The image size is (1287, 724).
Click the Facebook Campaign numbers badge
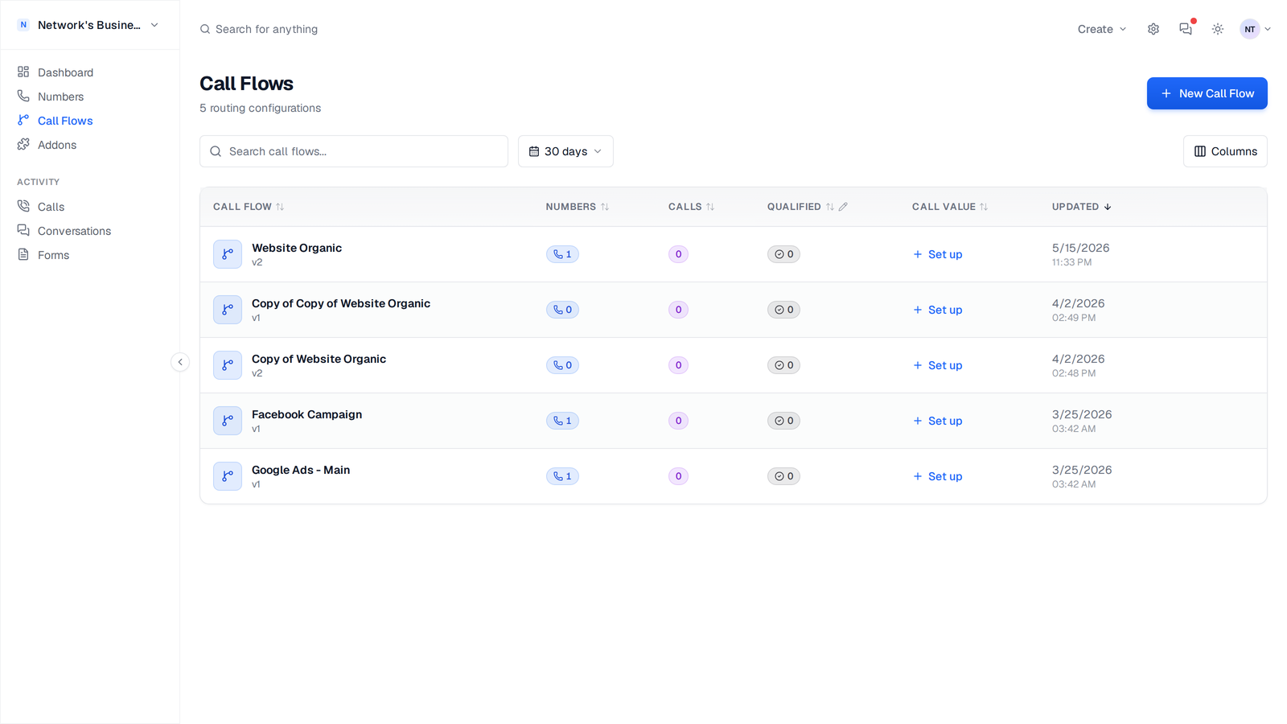coord(562,421)
